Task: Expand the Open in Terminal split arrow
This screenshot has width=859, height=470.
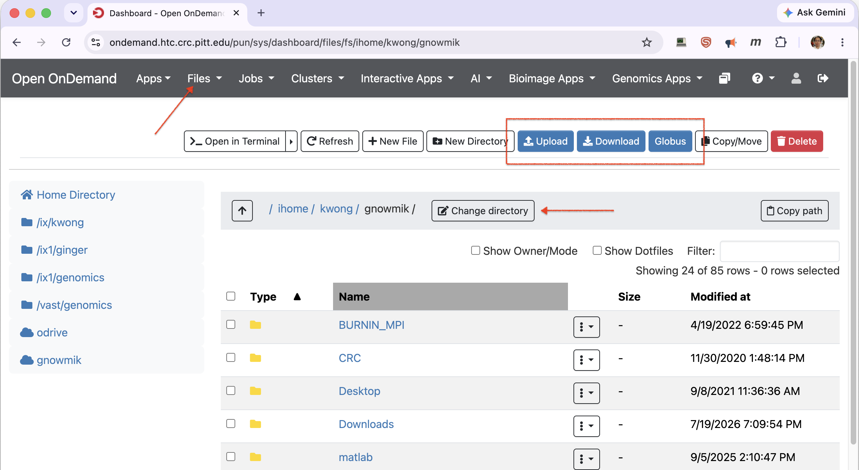Action: [x=291, y=141]
